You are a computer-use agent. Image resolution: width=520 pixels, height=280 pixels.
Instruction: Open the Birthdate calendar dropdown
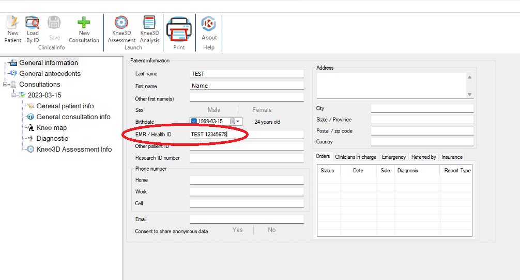click(x=235, y=122)
